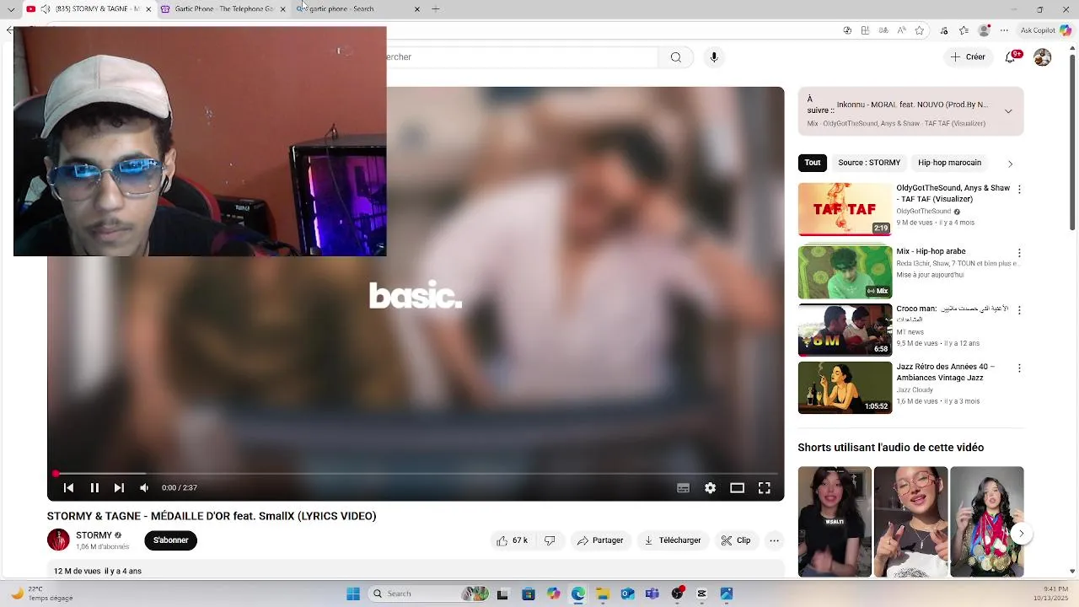Select the Hip hop marocain chip
Viewport: 1079px width, 607px height.
coord(949,163)
